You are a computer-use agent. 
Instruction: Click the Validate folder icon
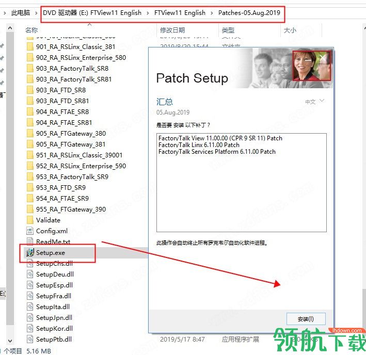click(30, 220)
